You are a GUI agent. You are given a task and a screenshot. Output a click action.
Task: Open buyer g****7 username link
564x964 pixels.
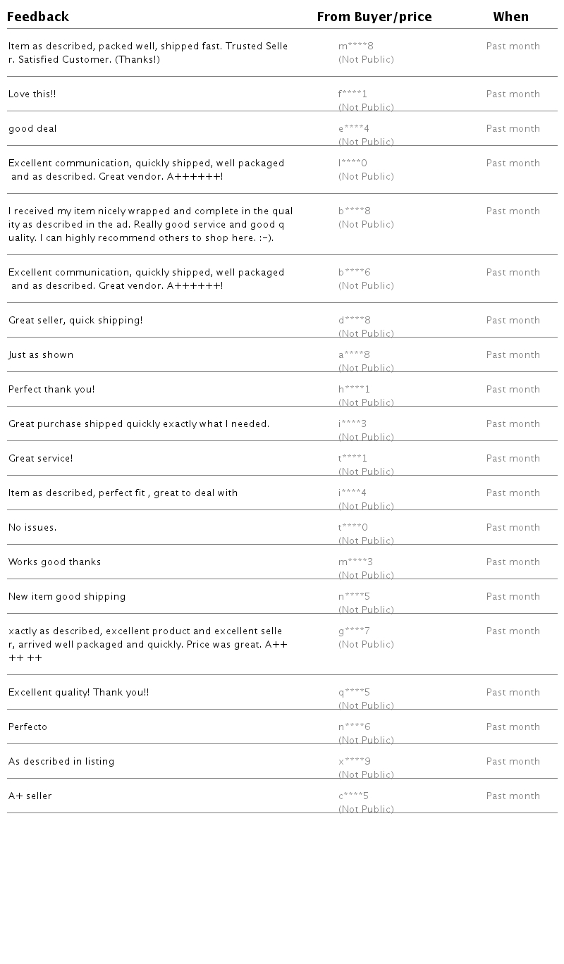(354, 631)
